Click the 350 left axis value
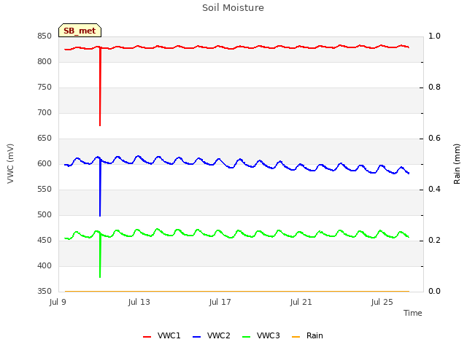The image size is (467, 350). 45,291
